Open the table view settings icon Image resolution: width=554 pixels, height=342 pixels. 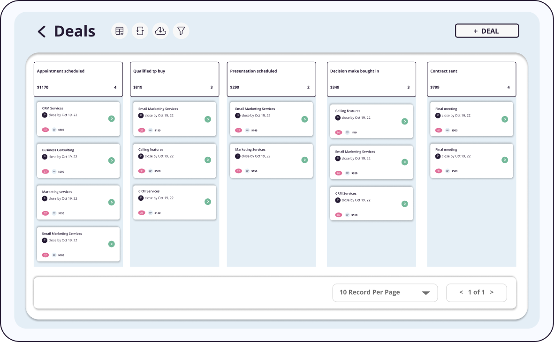(120, 31)
